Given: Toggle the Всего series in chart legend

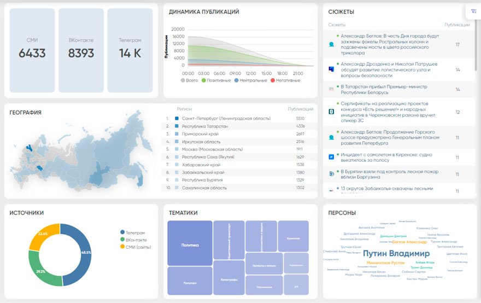Looking at the screenshot, I should (x=189, y=80).
